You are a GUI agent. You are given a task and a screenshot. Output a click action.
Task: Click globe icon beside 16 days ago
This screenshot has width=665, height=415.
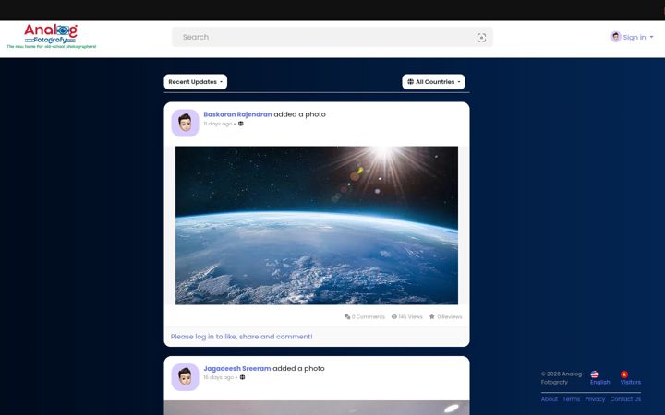click(x=243, y=377)
